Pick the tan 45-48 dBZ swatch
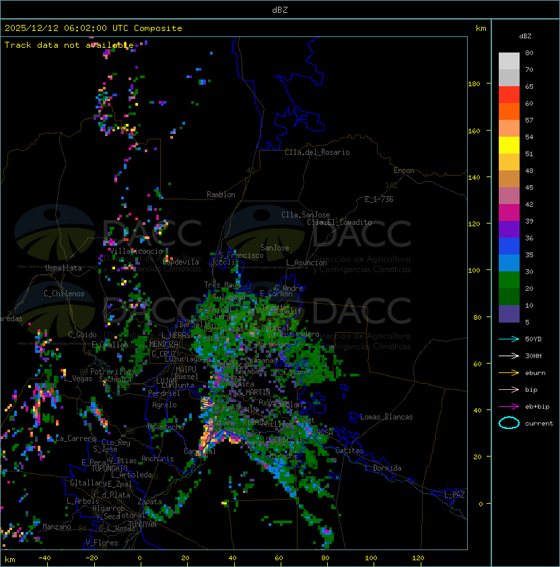The height and width of the screenshot is (567, 560). point(509,179)
